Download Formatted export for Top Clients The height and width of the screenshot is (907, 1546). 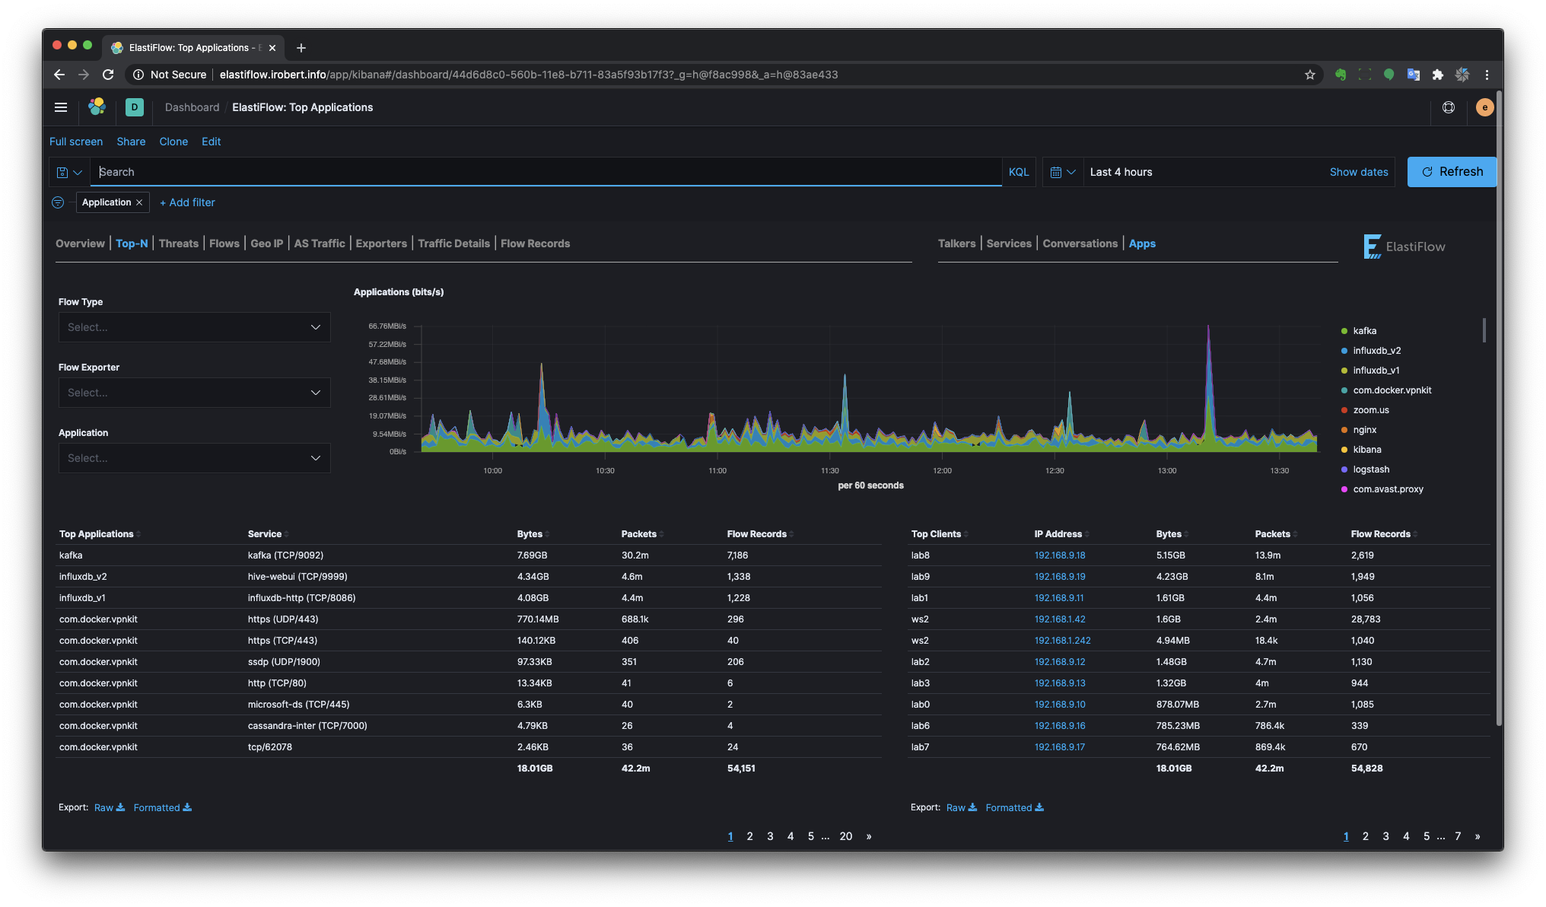pyautogui.click(x=1014, y=807)
